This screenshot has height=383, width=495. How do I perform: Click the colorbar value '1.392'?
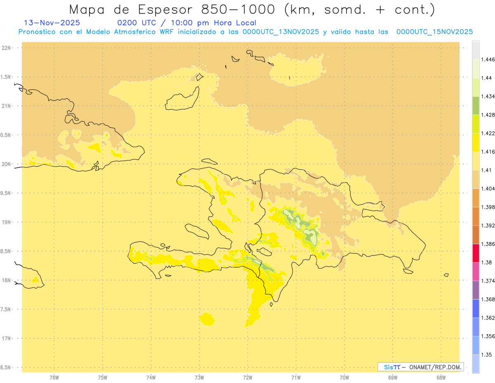488,226
